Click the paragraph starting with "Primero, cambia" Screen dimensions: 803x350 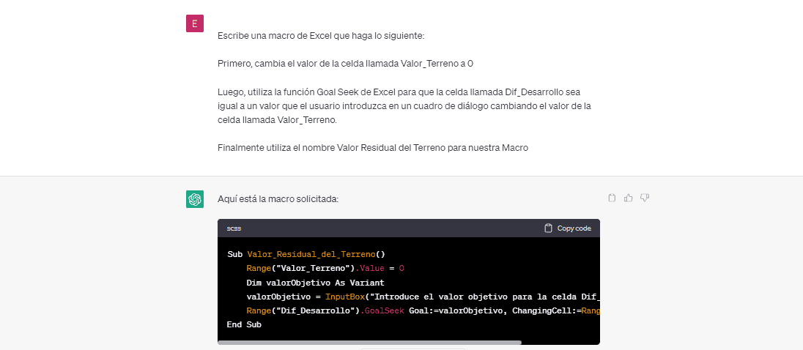345,64
